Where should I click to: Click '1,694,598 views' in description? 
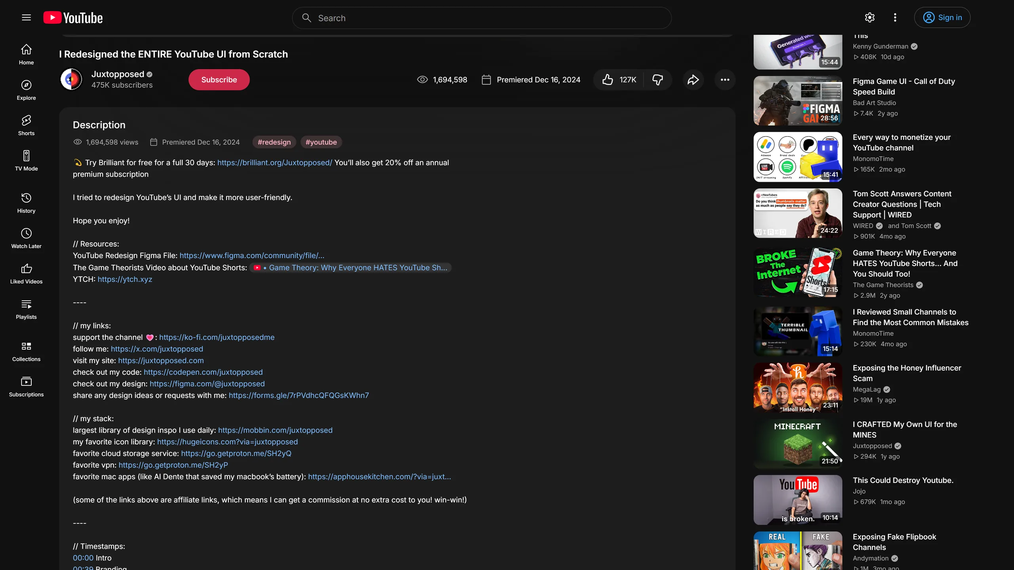pyautogui.click(x=112, y=142)
